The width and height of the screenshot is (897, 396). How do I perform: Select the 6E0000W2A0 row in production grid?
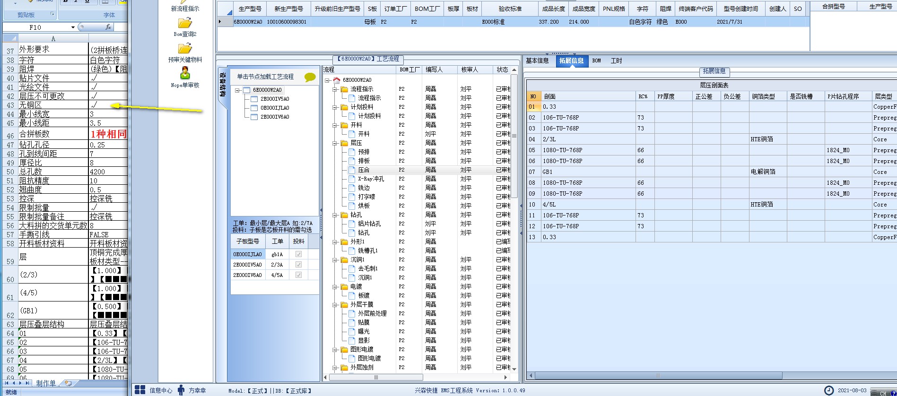513,22
